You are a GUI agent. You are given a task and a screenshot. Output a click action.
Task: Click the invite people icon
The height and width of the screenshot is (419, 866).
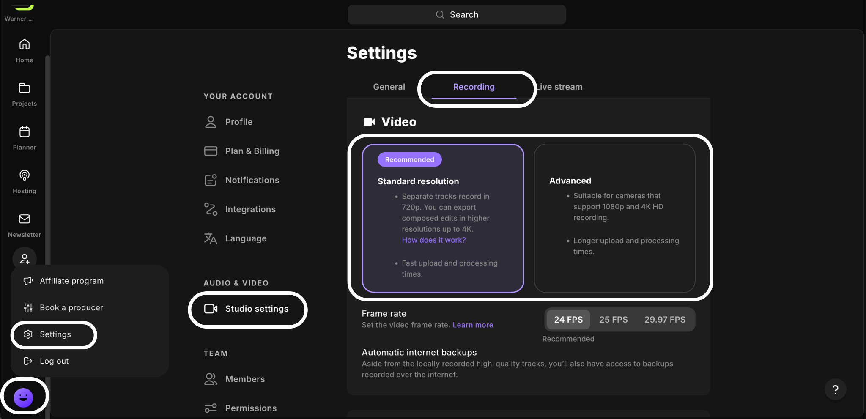(25, 259)
